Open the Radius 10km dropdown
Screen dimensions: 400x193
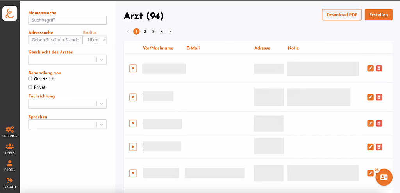click(x=95, y=40)
